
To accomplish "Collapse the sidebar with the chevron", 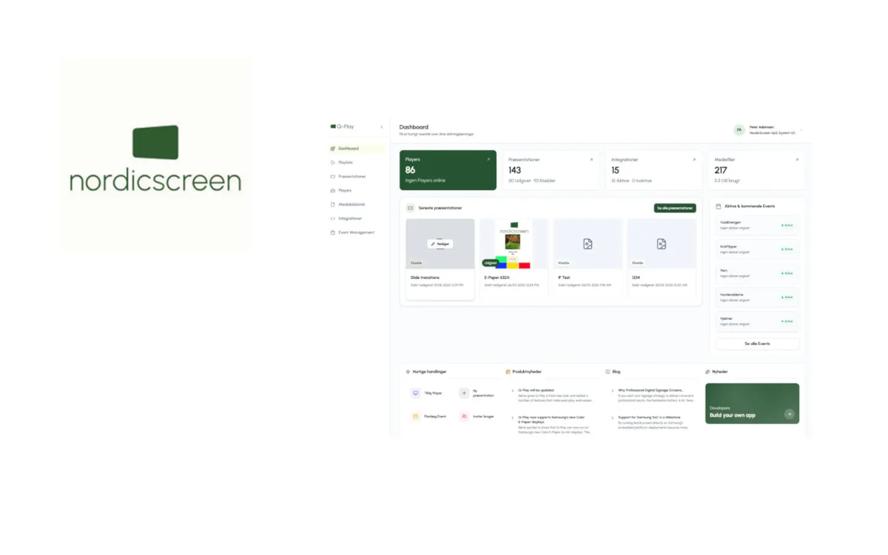I will (x=382, y=127).
